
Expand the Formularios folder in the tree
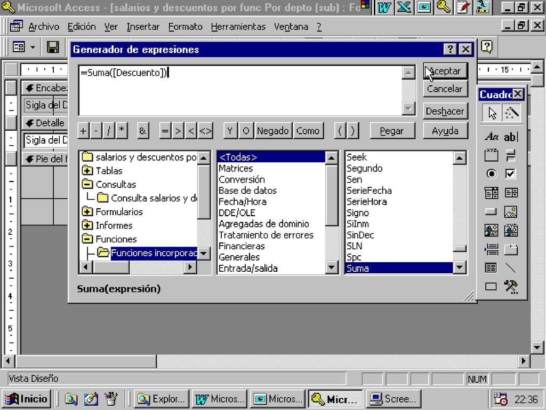[x=87, y=211]
